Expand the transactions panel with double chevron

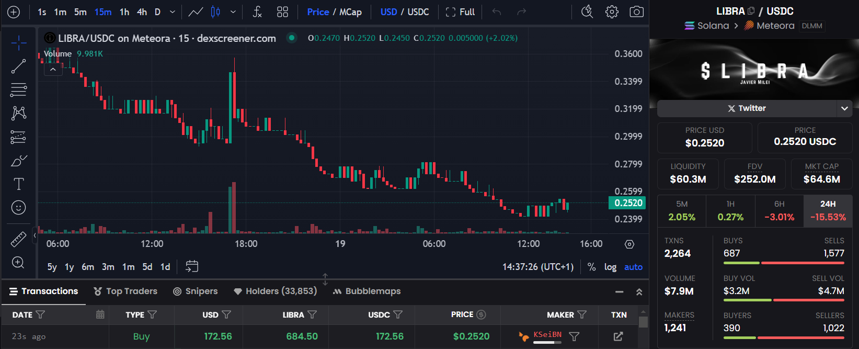pyautogui.click(x=639, y=292)
